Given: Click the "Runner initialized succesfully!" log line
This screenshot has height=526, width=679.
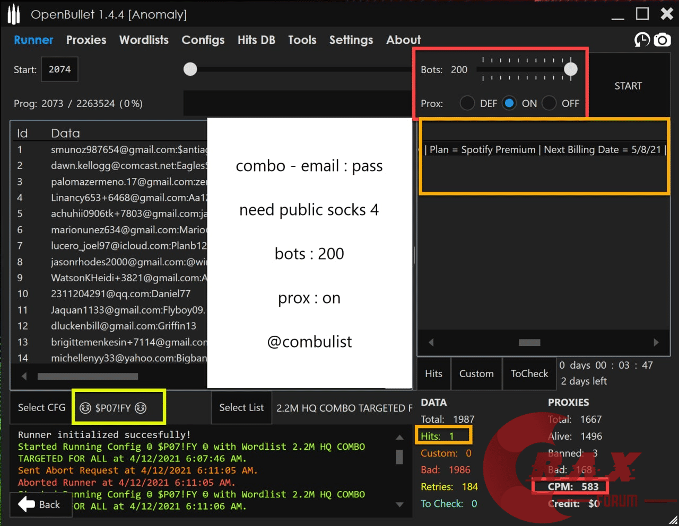Looking at the screenshot, I should [x=104, y=435].
